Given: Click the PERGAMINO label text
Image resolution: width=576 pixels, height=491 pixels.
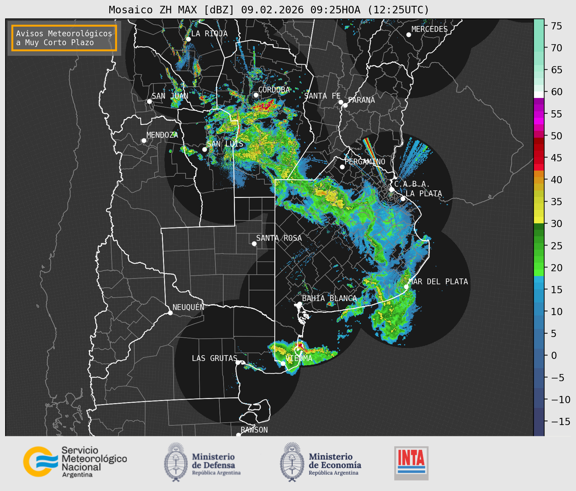Looking at the screenshot, I should (x=365, y=162).
